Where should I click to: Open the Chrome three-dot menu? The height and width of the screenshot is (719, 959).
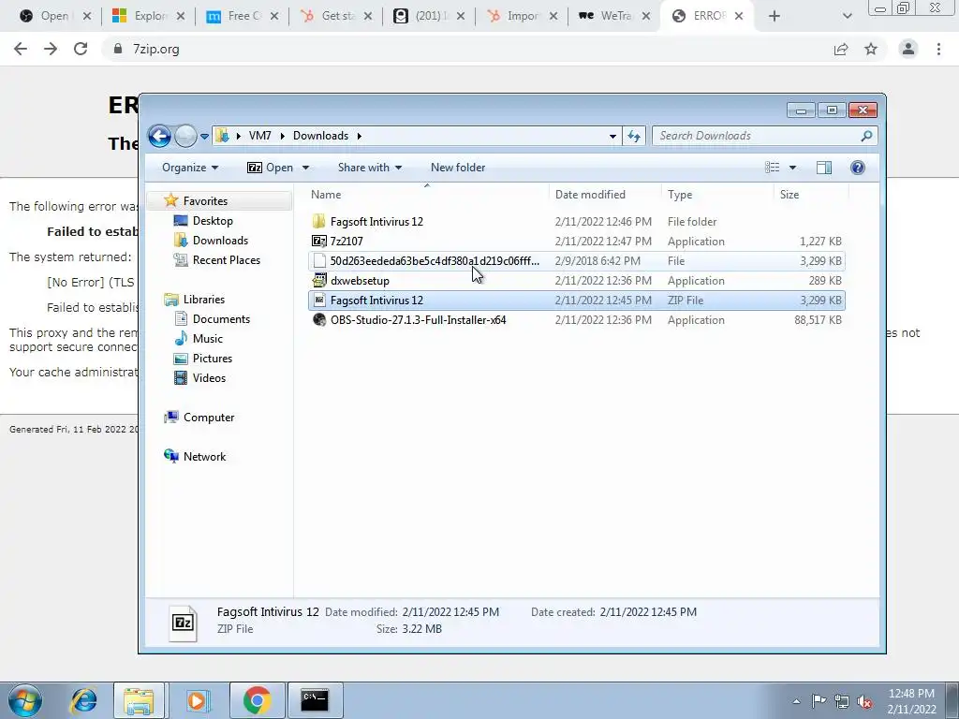pyautogui.click(x=938, y=49)
